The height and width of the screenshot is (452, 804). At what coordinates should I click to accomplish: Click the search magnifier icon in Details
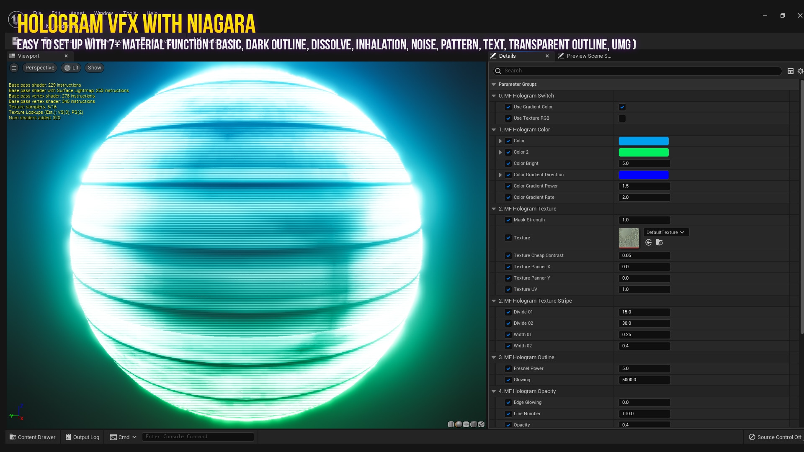coord(498,71)
